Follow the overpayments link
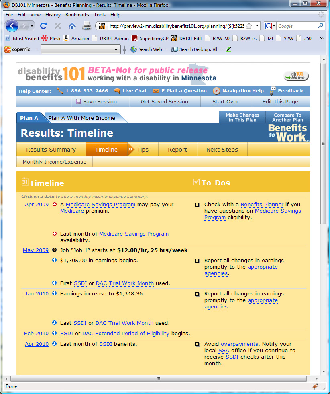330x394 pixels. (x=239, y=344)
